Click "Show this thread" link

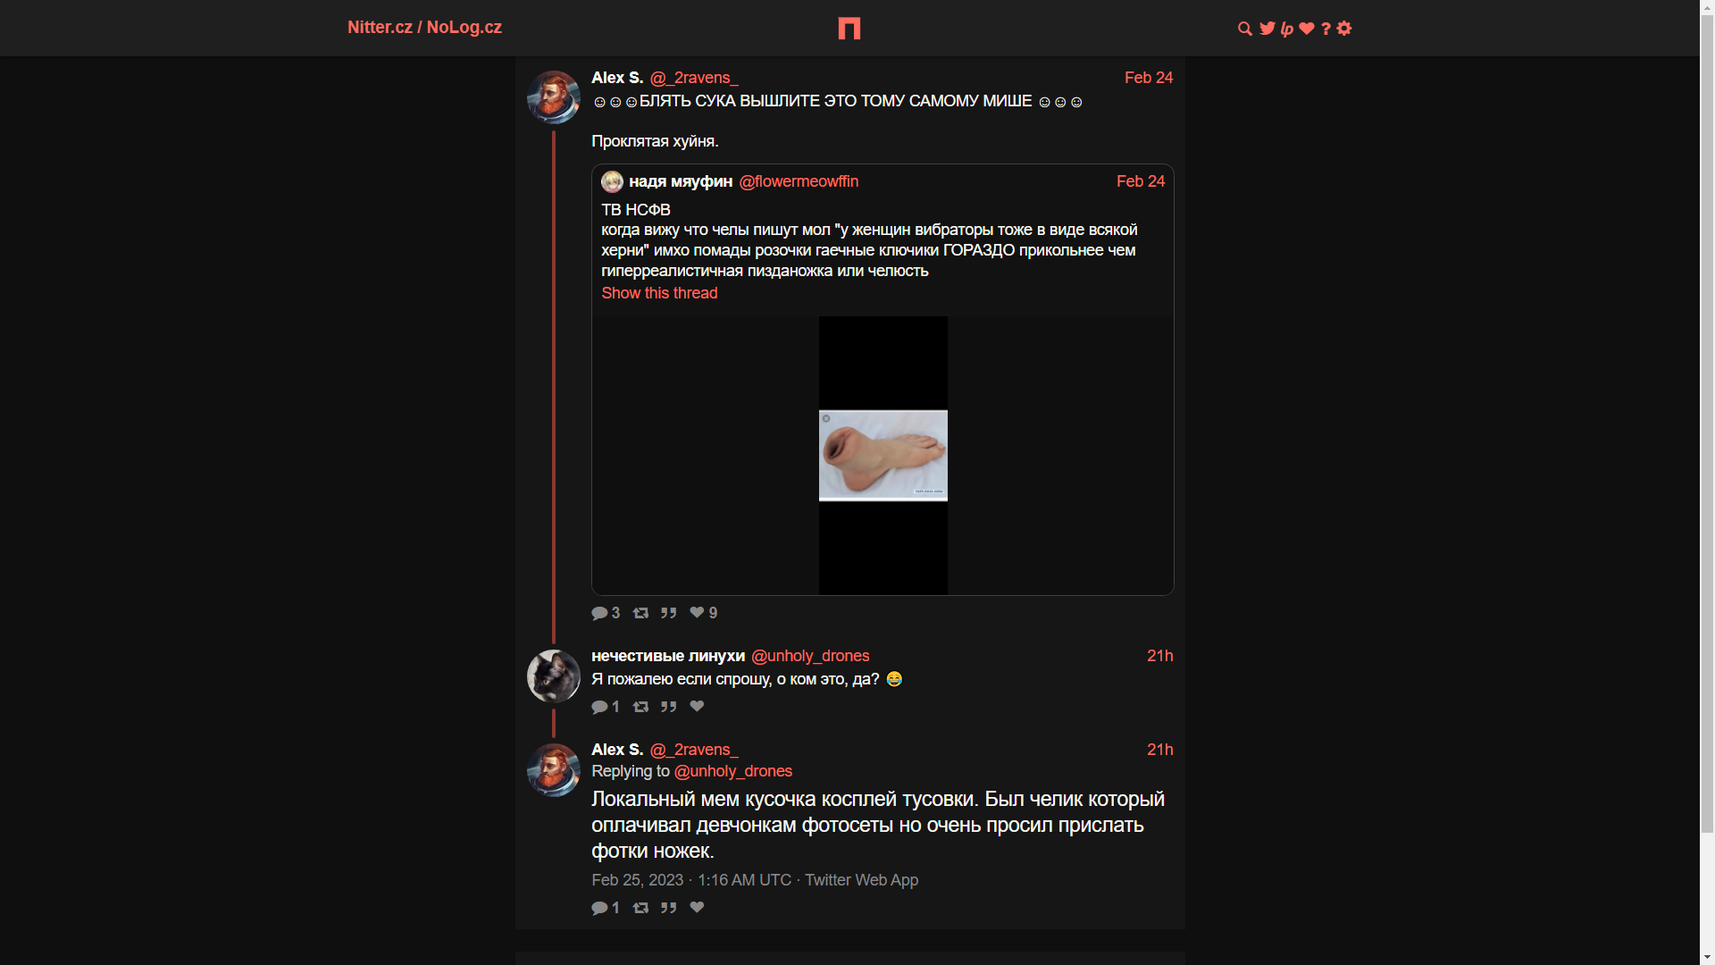tap(659, 293)
